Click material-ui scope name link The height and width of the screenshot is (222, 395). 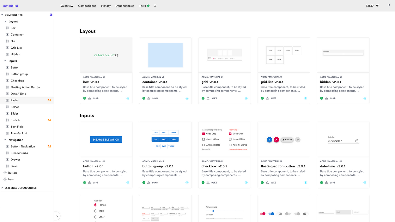click(11, 6)
